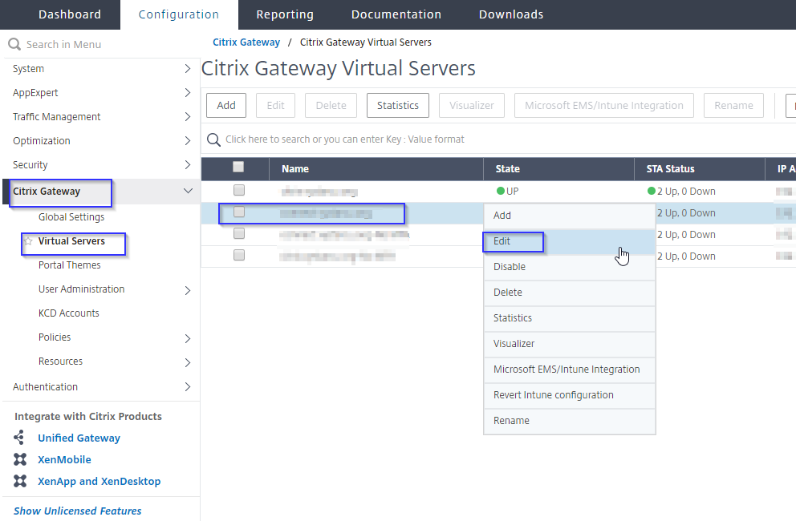Check the fourth virtual server row checkbox
The width and height of the screenshot is (796, 521).
point(239,255)
